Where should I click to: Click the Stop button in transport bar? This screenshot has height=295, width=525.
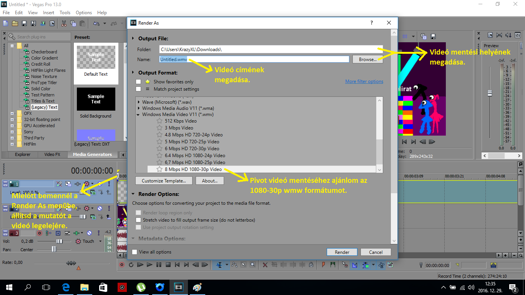point(168,265)
